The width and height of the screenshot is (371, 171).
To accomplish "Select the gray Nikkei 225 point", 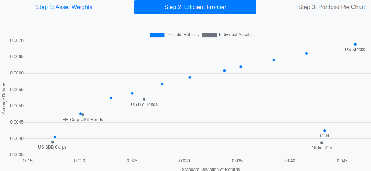I will [x=321, y=143].
